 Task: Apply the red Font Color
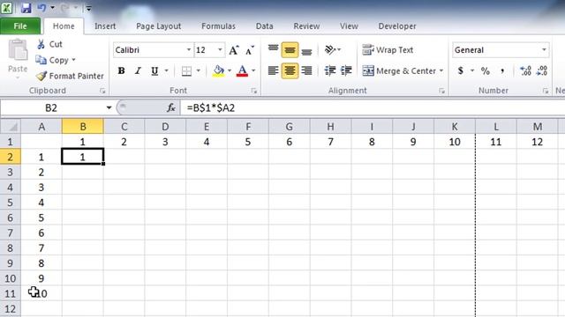click(x=242, y=71)
